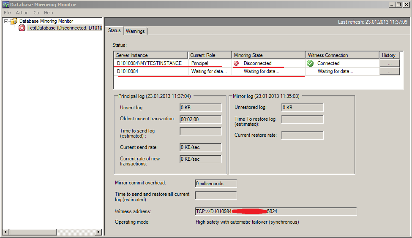The width and height of the screenshot is (412, 238).
Task: Select the Status tab
Action: click(114, 31)
